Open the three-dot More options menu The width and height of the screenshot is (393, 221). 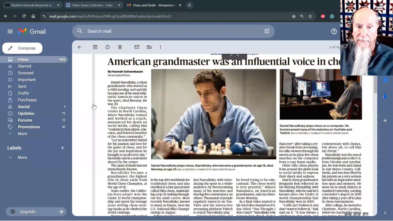click(160, 47)
